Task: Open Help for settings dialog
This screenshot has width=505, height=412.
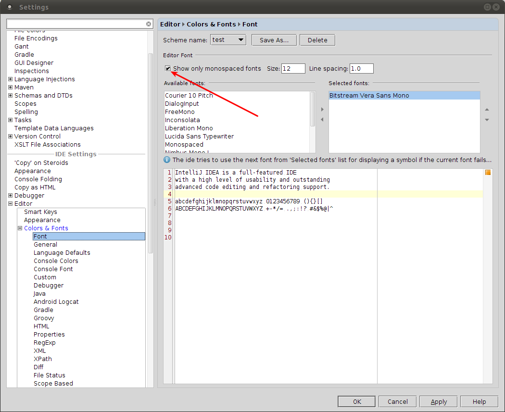Action: (479, 402)
